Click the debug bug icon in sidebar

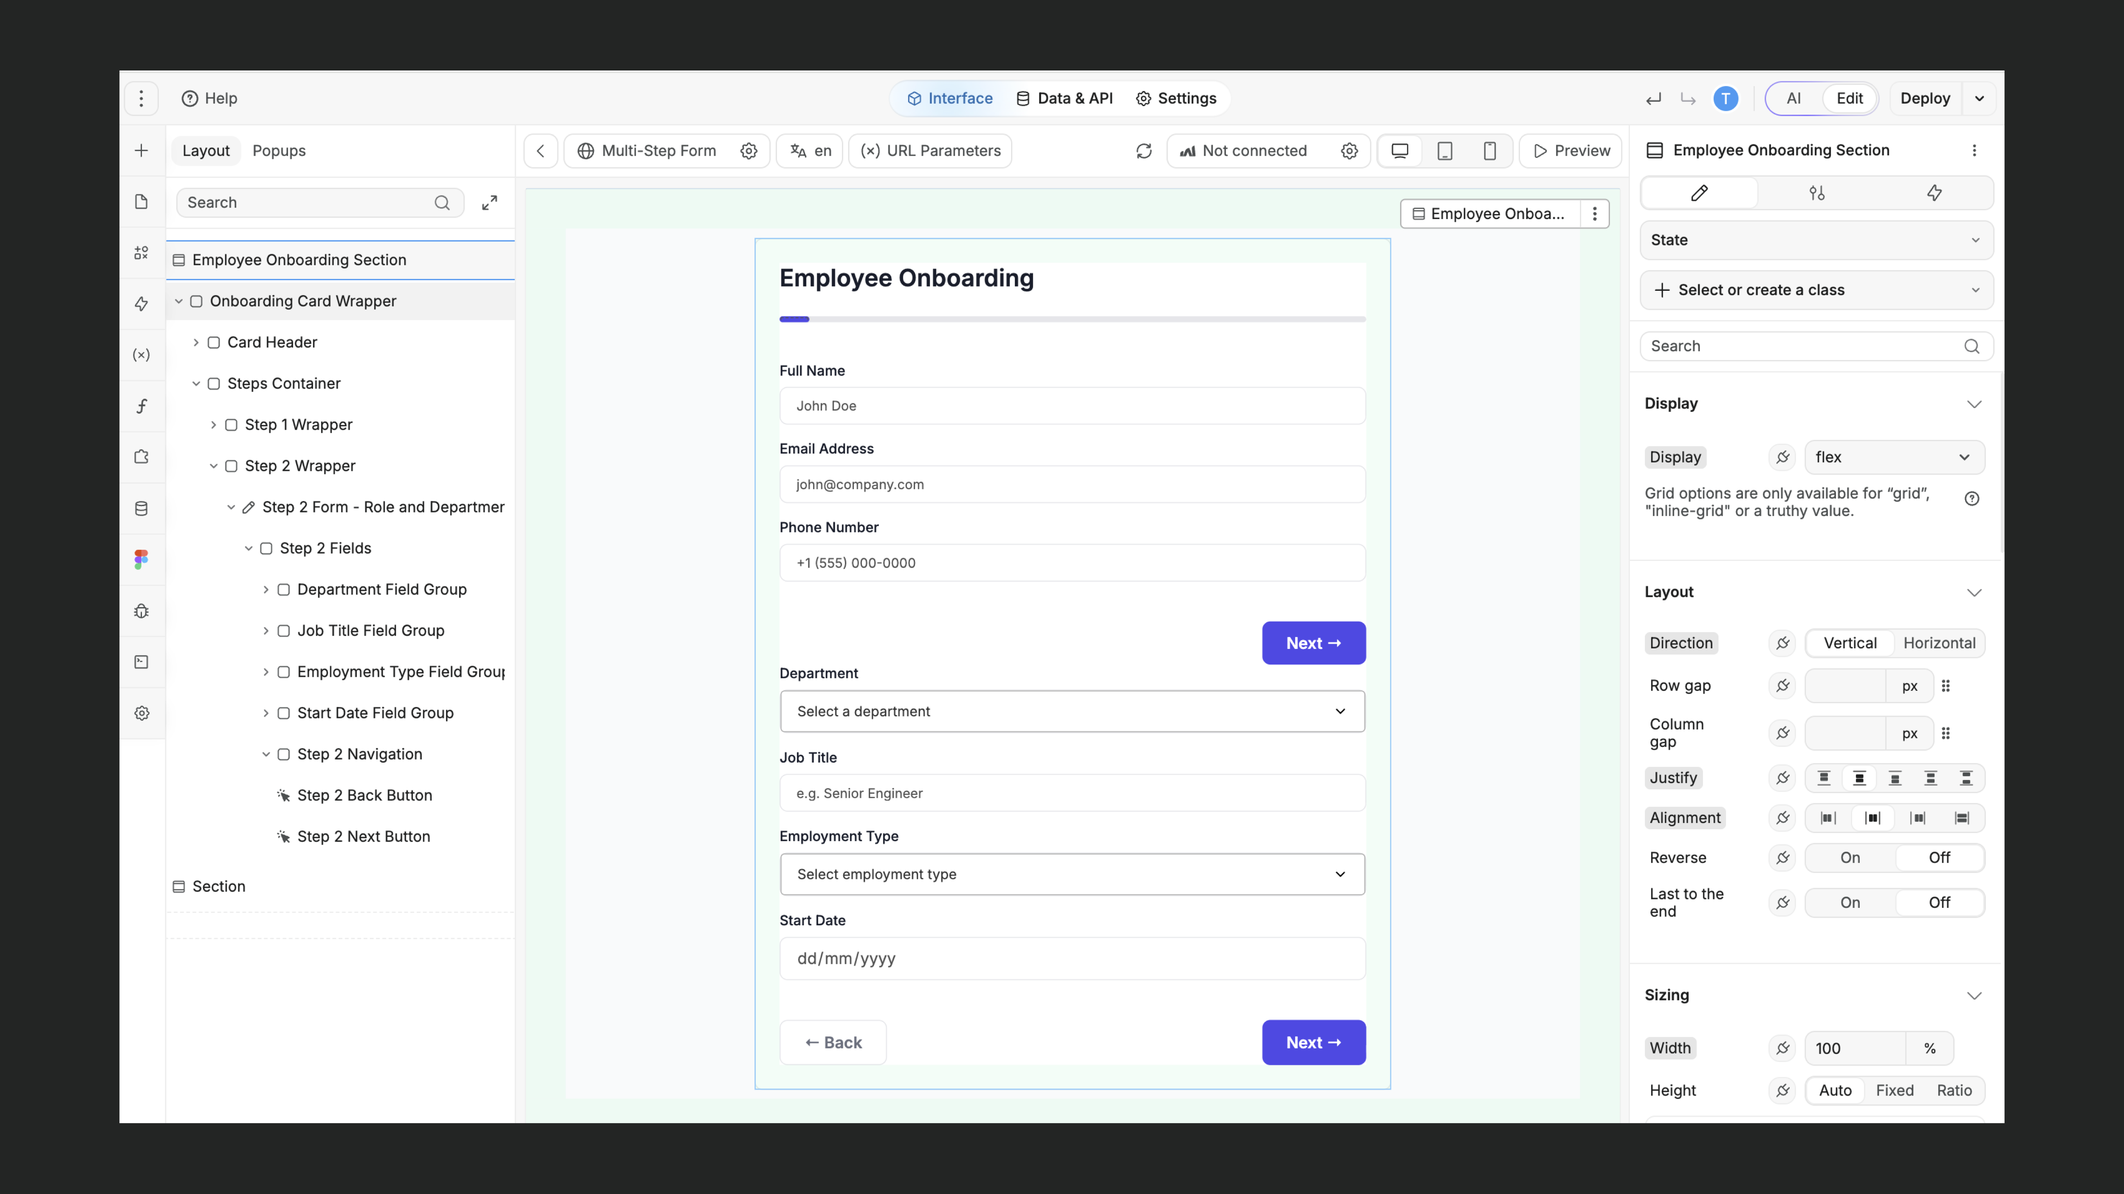click(x=141, y=611)
